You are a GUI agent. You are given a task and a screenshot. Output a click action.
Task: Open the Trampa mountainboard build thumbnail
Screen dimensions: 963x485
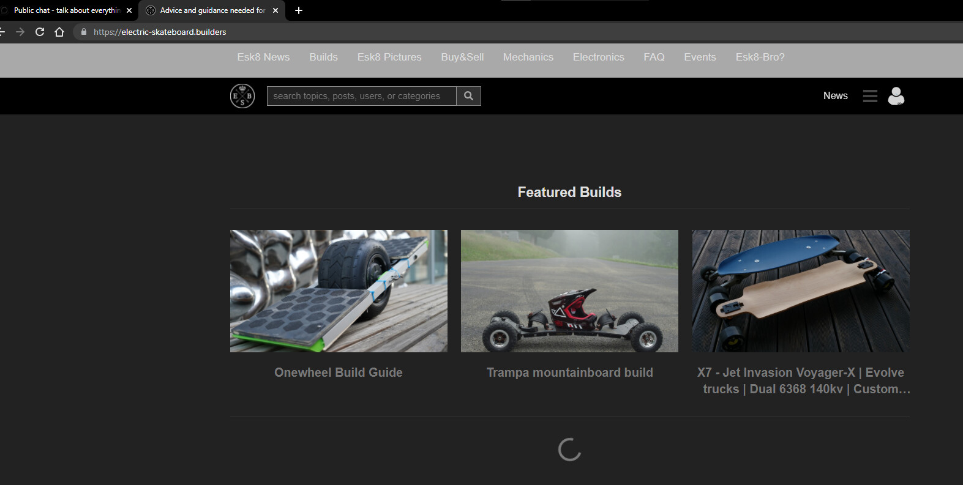coord(569,291)
